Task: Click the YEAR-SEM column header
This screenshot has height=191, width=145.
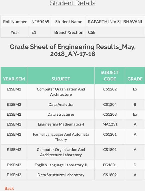Action: click(14, 75)
